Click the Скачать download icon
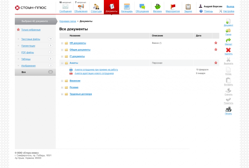This screenshot has height=168, width=249. (x=228, y=91)
